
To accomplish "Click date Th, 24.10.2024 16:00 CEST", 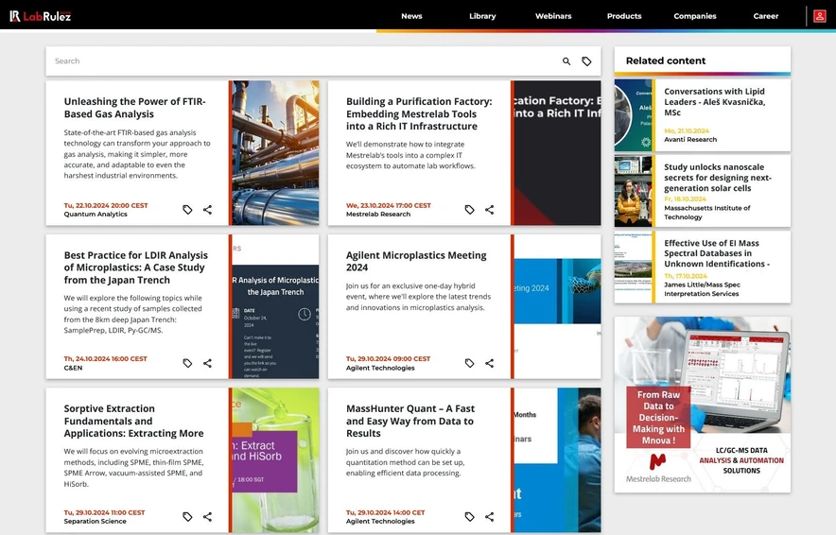I will 105,358.
